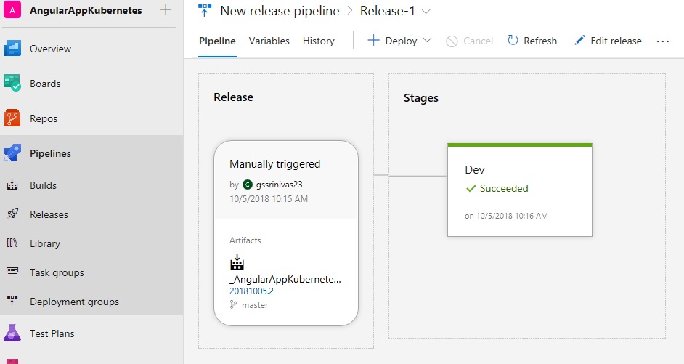Click the Release section heading
Screen dimensions: 684x364
[233, 97]
